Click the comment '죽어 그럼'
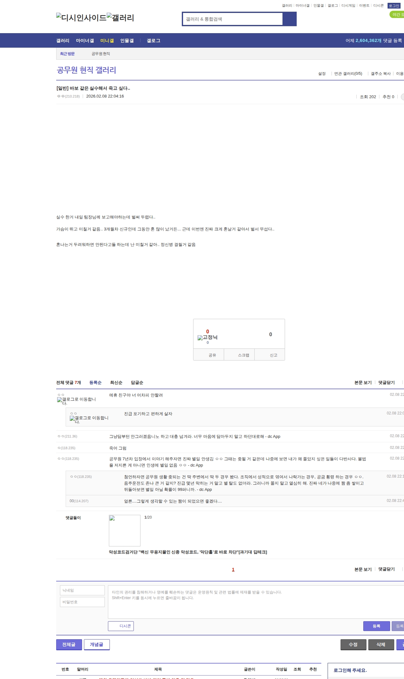 (x=118, y=448)
